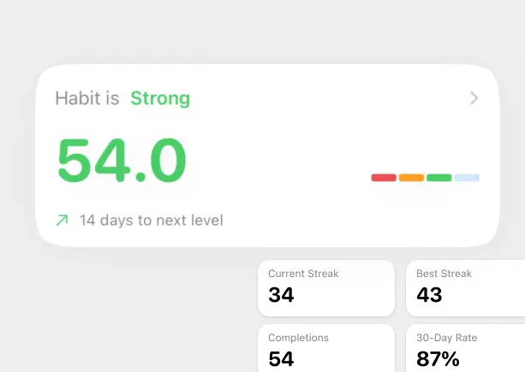525x372 pixels.
Task: Click the Best Streak value 43
Action: pos(429,295)
